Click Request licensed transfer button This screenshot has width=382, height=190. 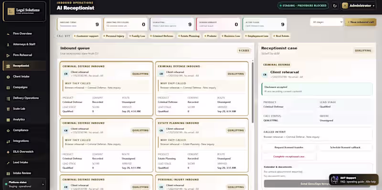coord(289,148)
